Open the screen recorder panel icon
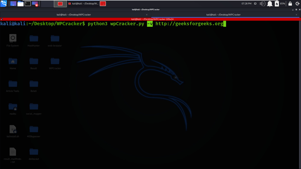This screenshot has height=169, width=301. point(35,4)
